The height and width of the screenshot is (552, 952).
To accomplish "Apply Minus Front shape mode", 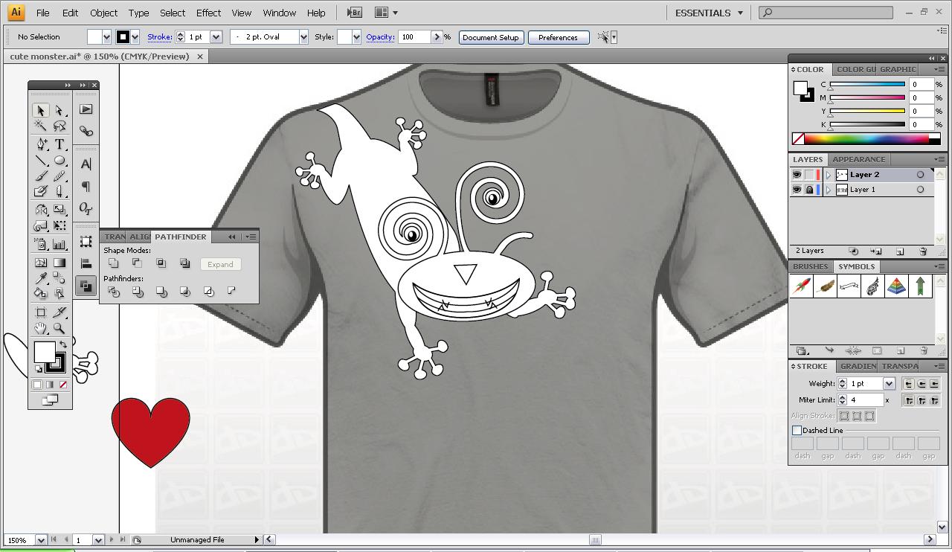I will (137, 263).
